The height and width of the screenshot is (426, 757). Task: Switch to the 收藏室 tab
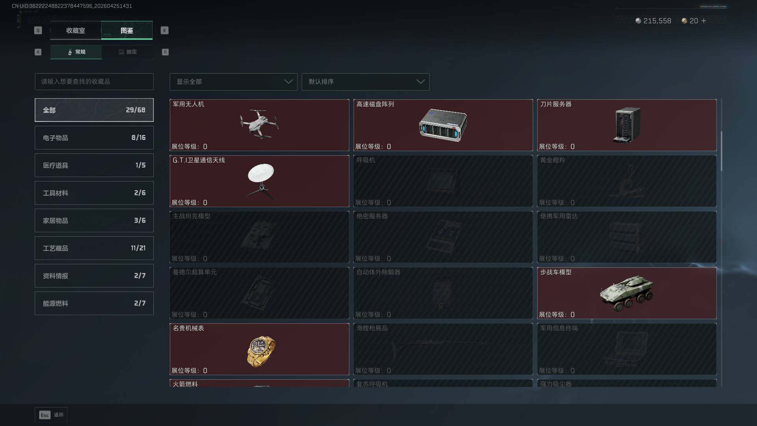coord(76,30)
